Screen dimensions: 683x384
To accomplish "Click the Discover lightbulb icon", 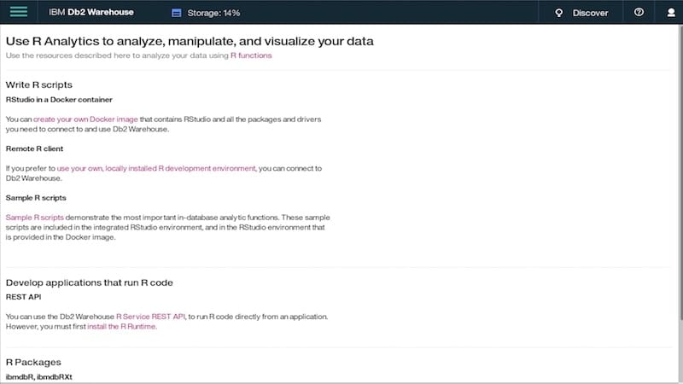I will point(559,13).
